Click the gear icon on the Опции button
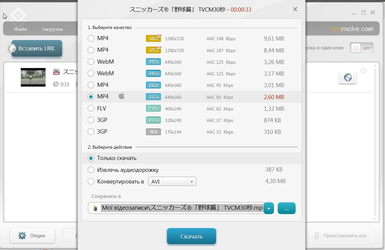The width and height of the screenshot is (385, 250). [22, 236]
